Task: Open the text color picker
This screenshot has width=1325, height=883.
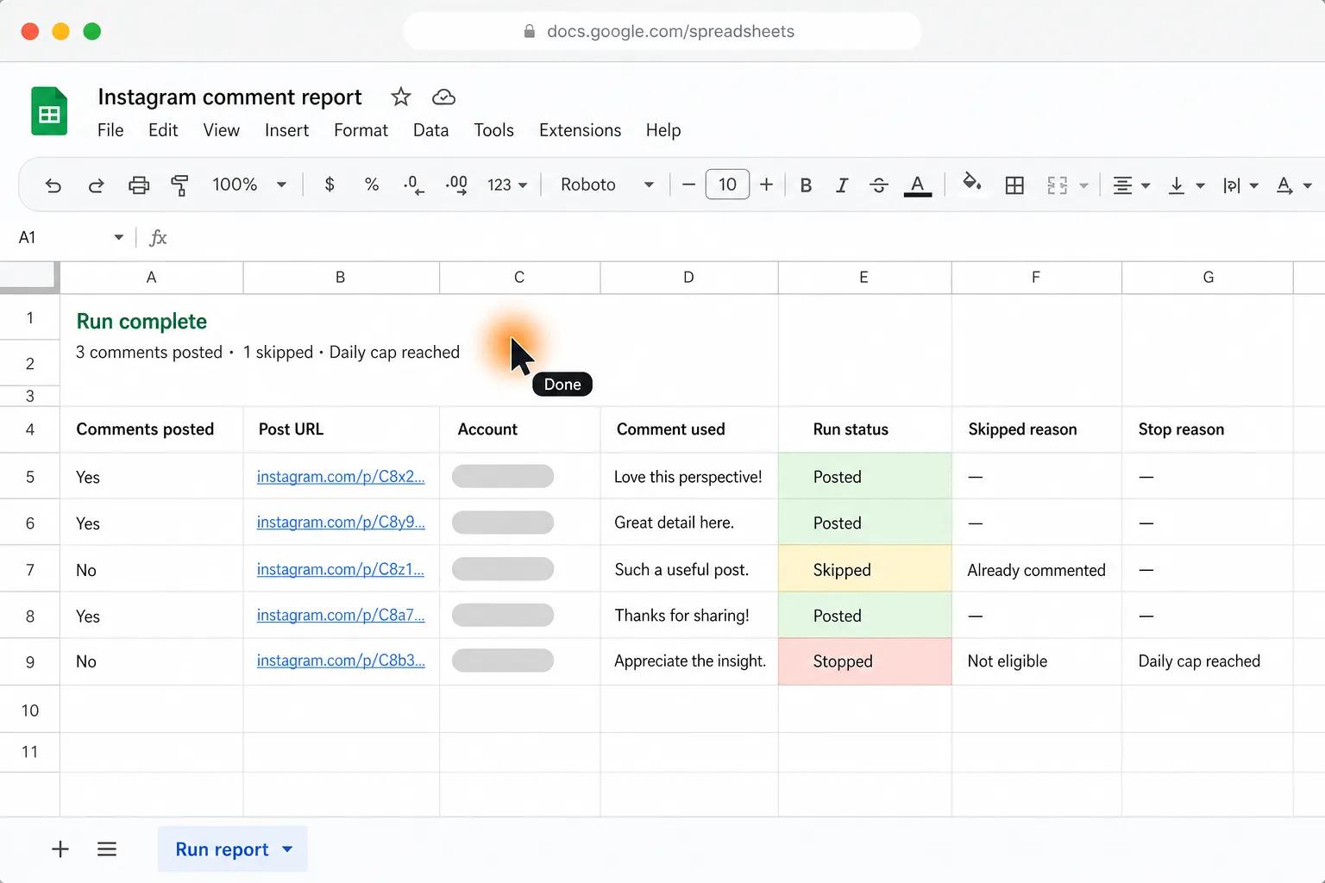Action: click(x=918, y=185)
